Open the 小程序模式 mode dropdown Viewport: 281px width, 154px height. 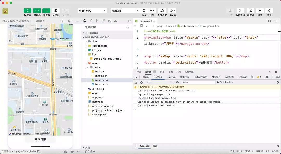92,11
